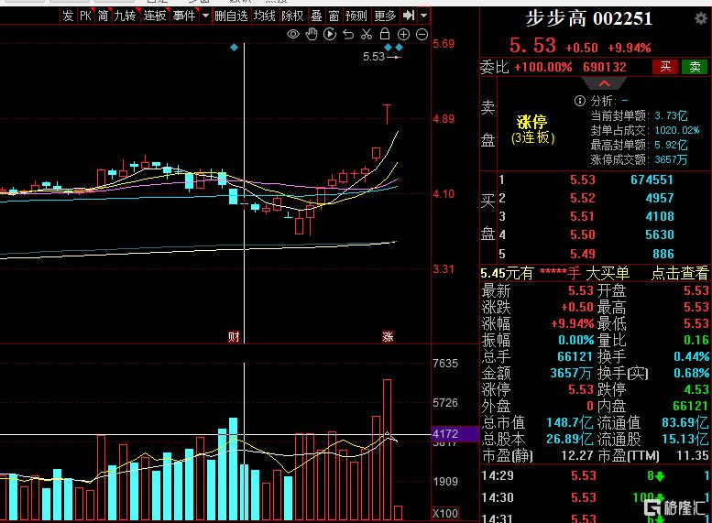This screenshot has width=712, height=523.
Task: Click the 4172 volume axis marker
Action: 455,434
